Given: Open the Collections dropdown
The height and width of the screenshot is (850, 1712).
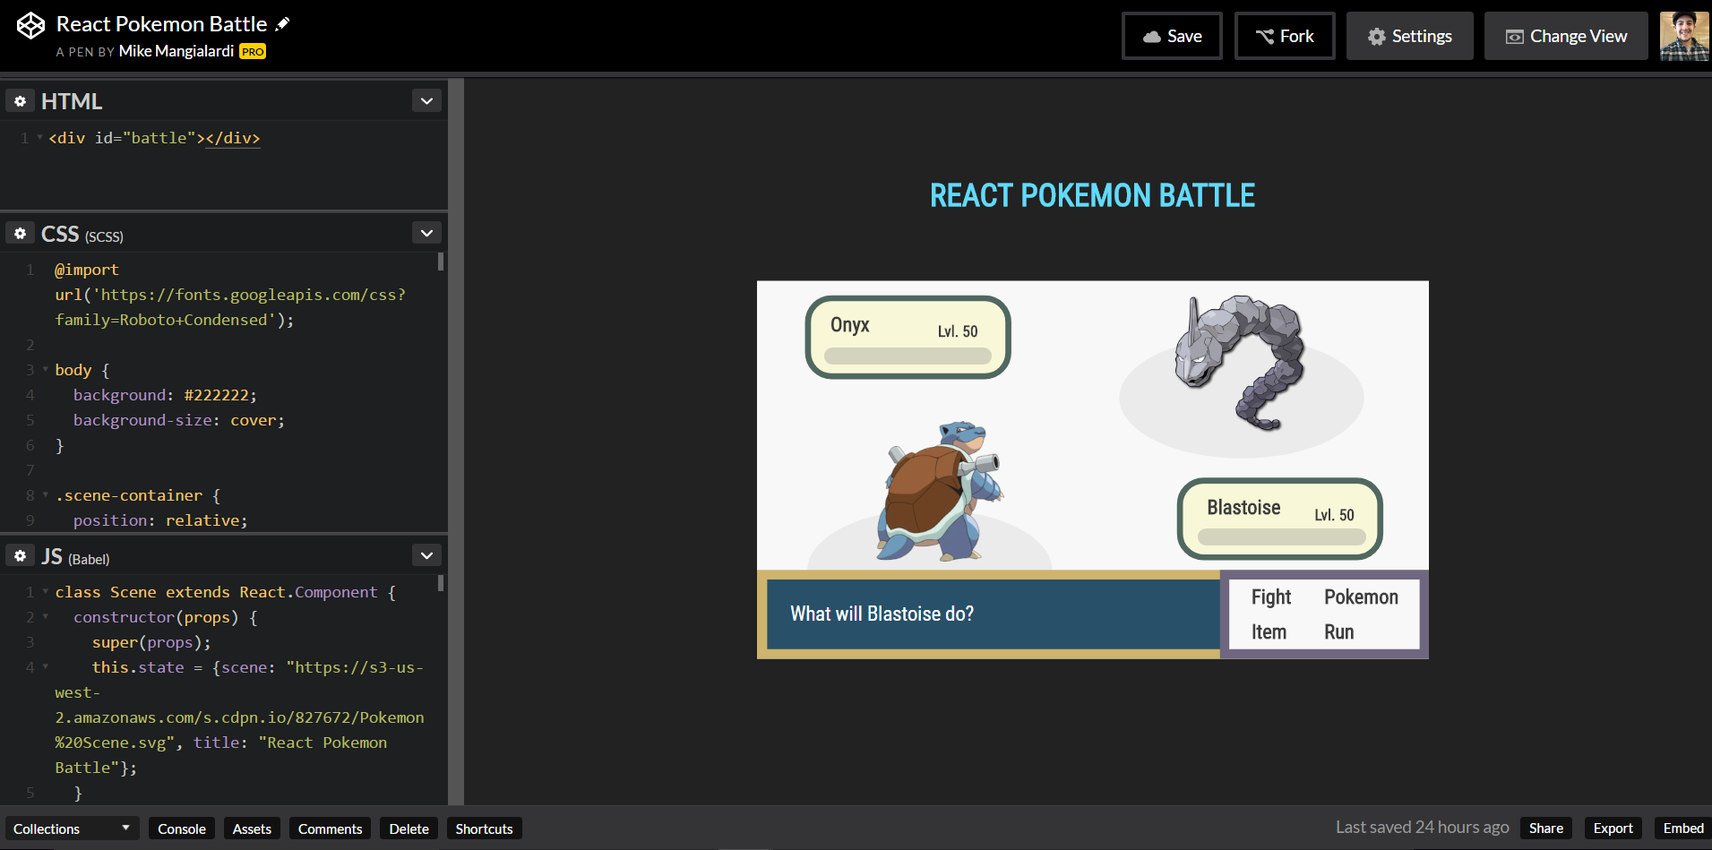Looking at the screenshot, I should pyautogui.click(x=71, y=828).
